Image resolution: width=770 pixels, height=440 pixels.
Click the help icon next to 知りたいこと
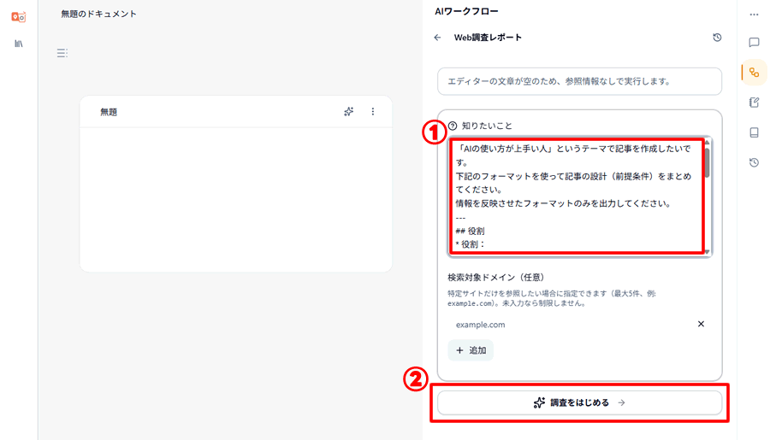pyautogui.click(x=453, y=126)
